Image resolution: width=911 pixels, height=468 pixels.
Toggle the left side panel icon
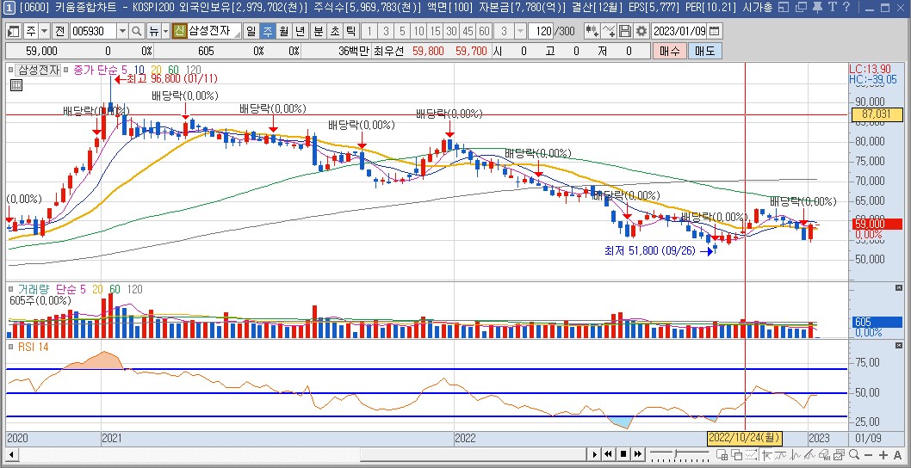(14, 31)
